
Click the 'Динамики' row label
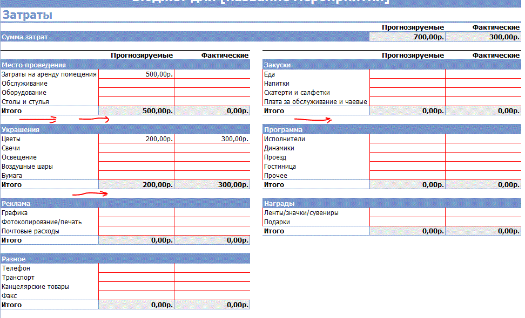click(x=279, y=148)
